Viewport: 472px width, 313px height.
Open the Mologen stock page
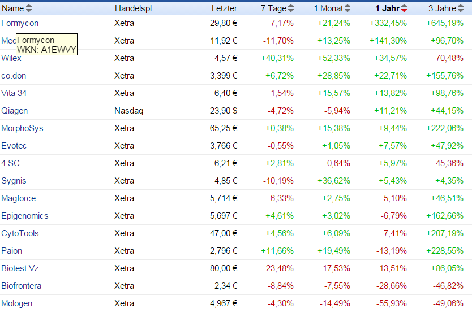pyautogui.click(x=17, y=303)
